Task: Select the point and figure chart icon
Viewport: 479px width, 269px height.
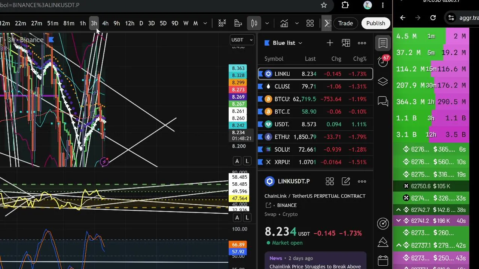Action: 222,23
